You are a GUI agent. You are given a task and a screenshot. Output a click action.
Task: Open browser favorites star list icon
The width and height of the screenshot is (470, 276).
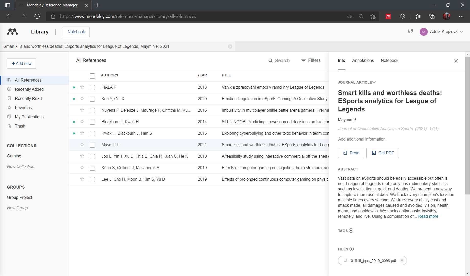(418, 16)
